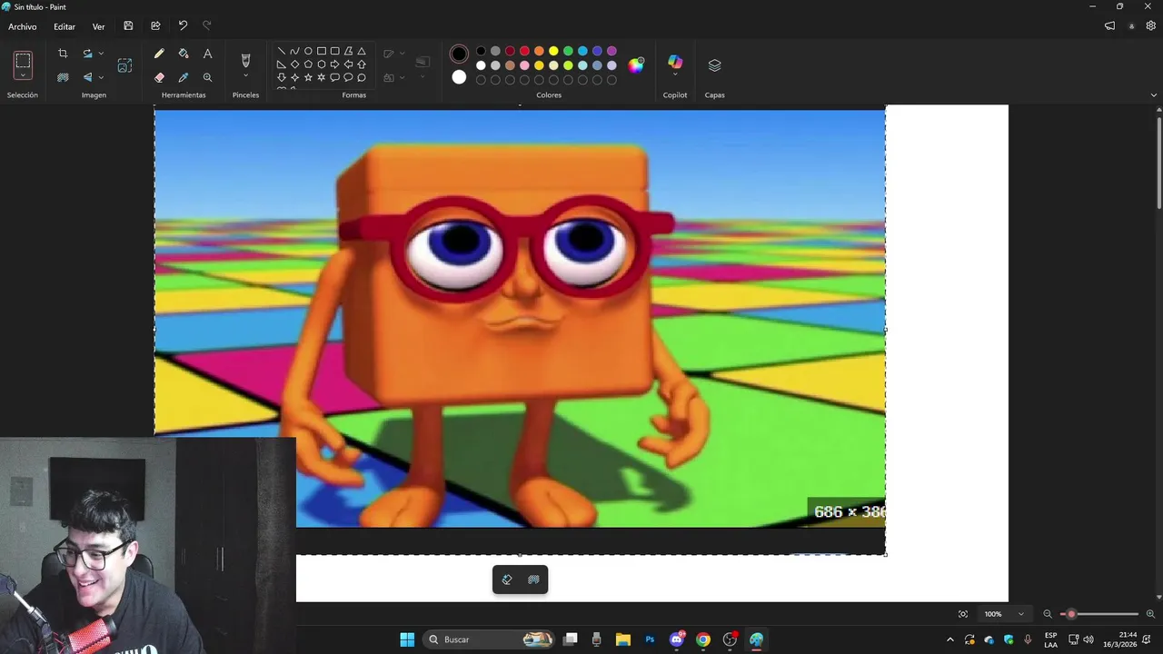Pick the green color swatch
The image size is (1163, 654).
568,51
